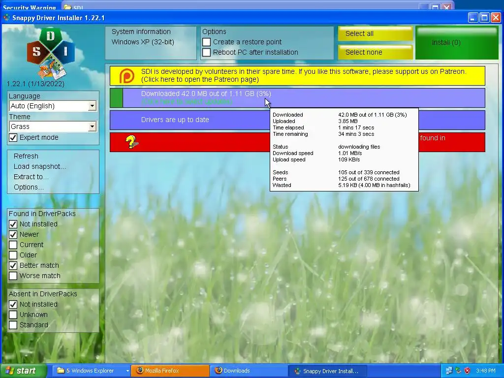
Task: Click the Select none button
Action: (375, 52)
